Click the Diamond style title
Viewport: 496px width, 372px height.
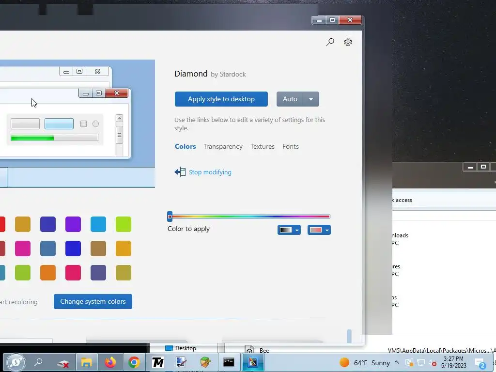point(191,74)
